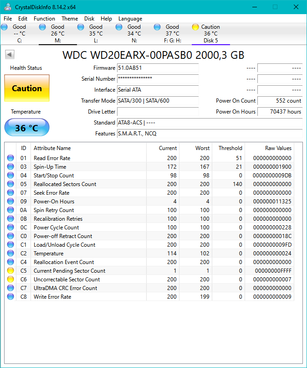Open the Disk menu
Image resolution: width=307 pixels, height=368 pixels.
coord(89,19)
